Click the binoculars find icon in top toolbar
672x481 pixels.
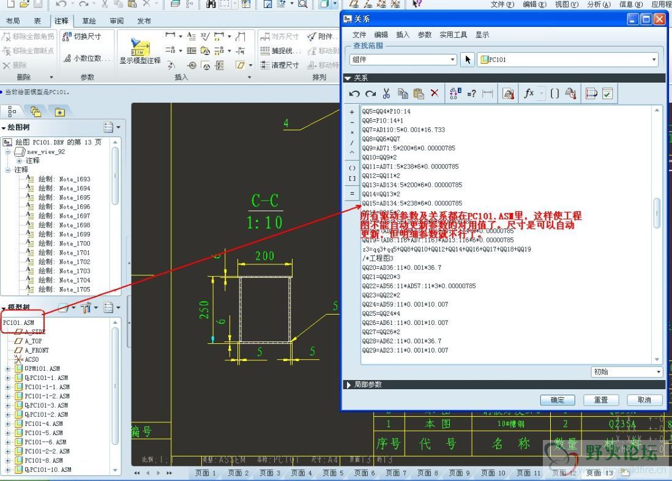[x=211, y=4]
